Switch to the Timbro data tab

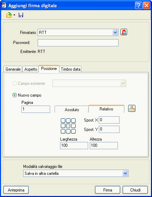point(70,69)
